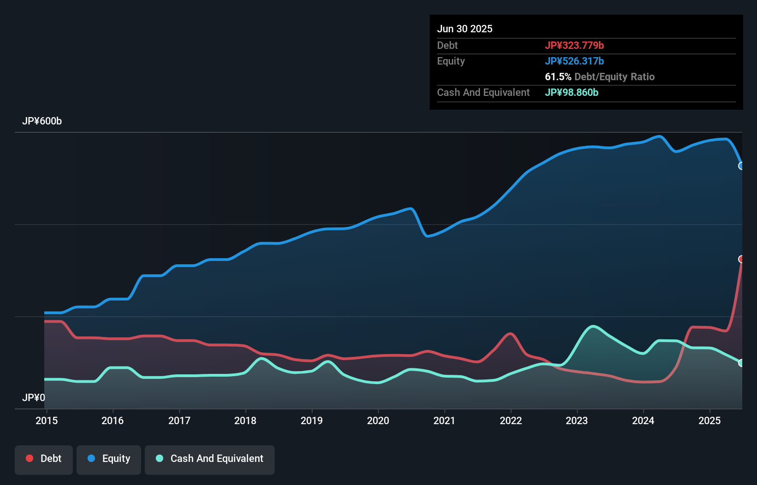Viewport: 757px width, 485px height.
Task: Click the Debt value JP¥323.779b in tooltip
Action: 574,45
